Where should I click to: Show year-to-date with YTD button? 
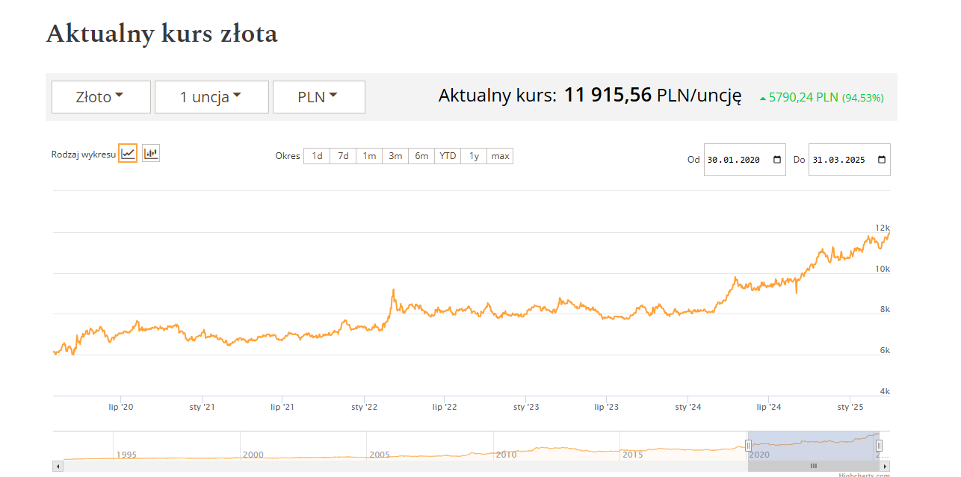448,156
